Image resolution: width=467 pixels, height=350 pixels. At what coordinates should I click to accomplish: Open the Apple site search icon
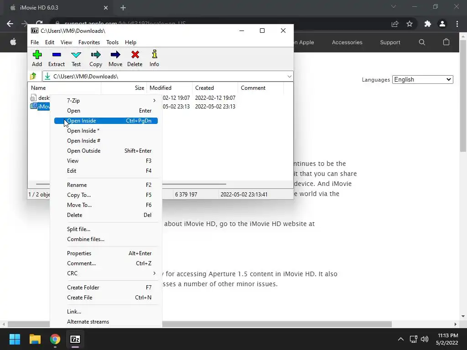click(422, 42)
